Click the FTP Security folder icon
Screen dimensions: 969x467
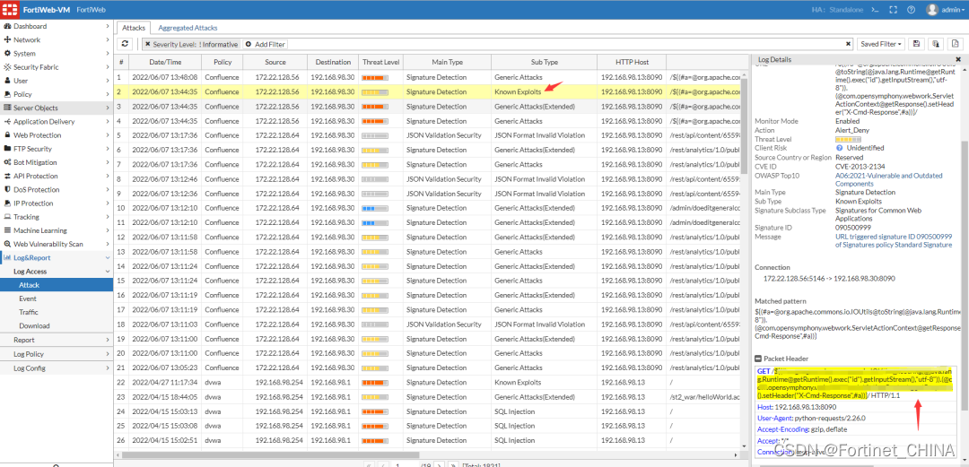point(7,149)
